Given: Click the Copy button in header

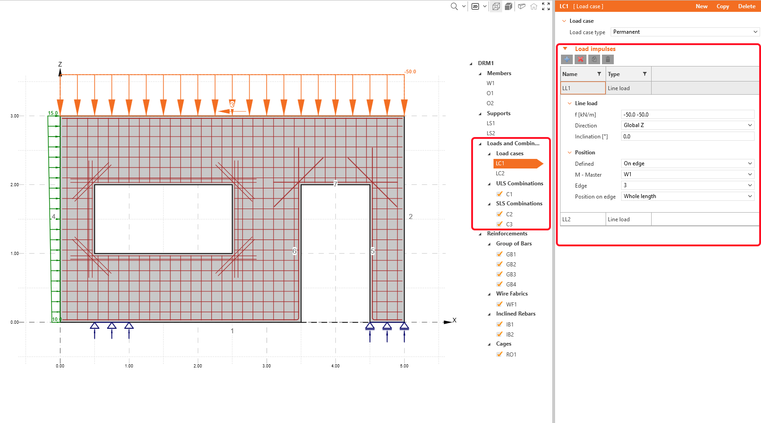Looking at the screenshot, I should coord(722,6).
